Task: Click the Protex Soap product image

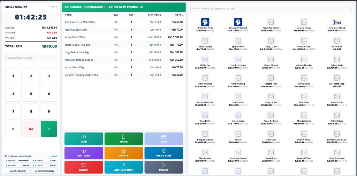Action: coord(304,78)
